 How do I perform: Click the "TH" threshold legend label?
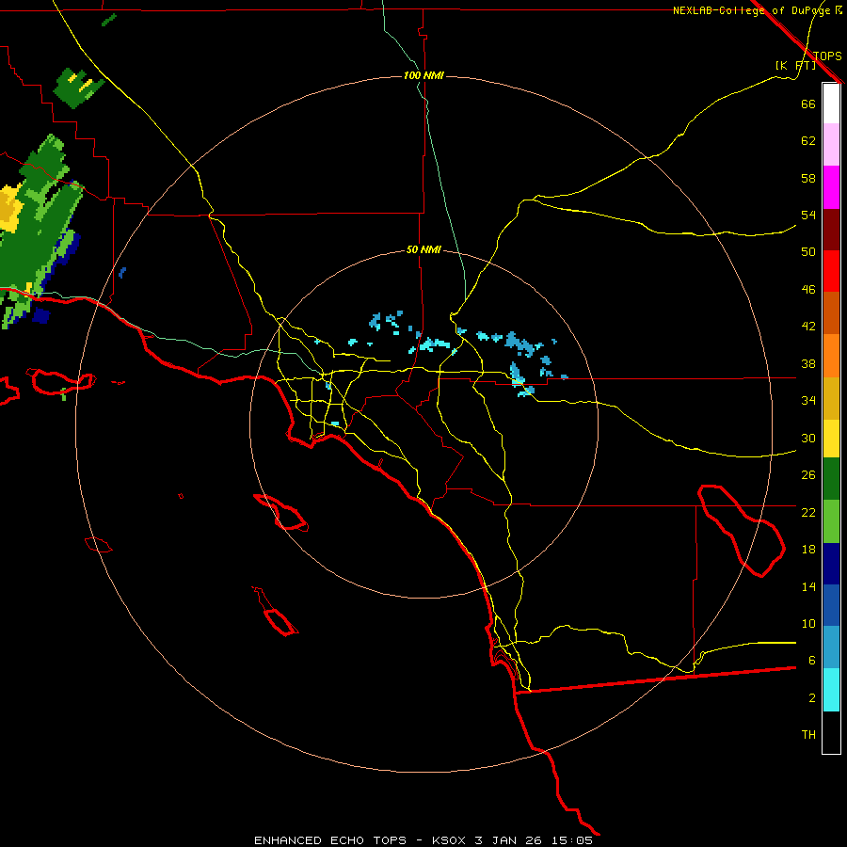click(x=808, y=735)
